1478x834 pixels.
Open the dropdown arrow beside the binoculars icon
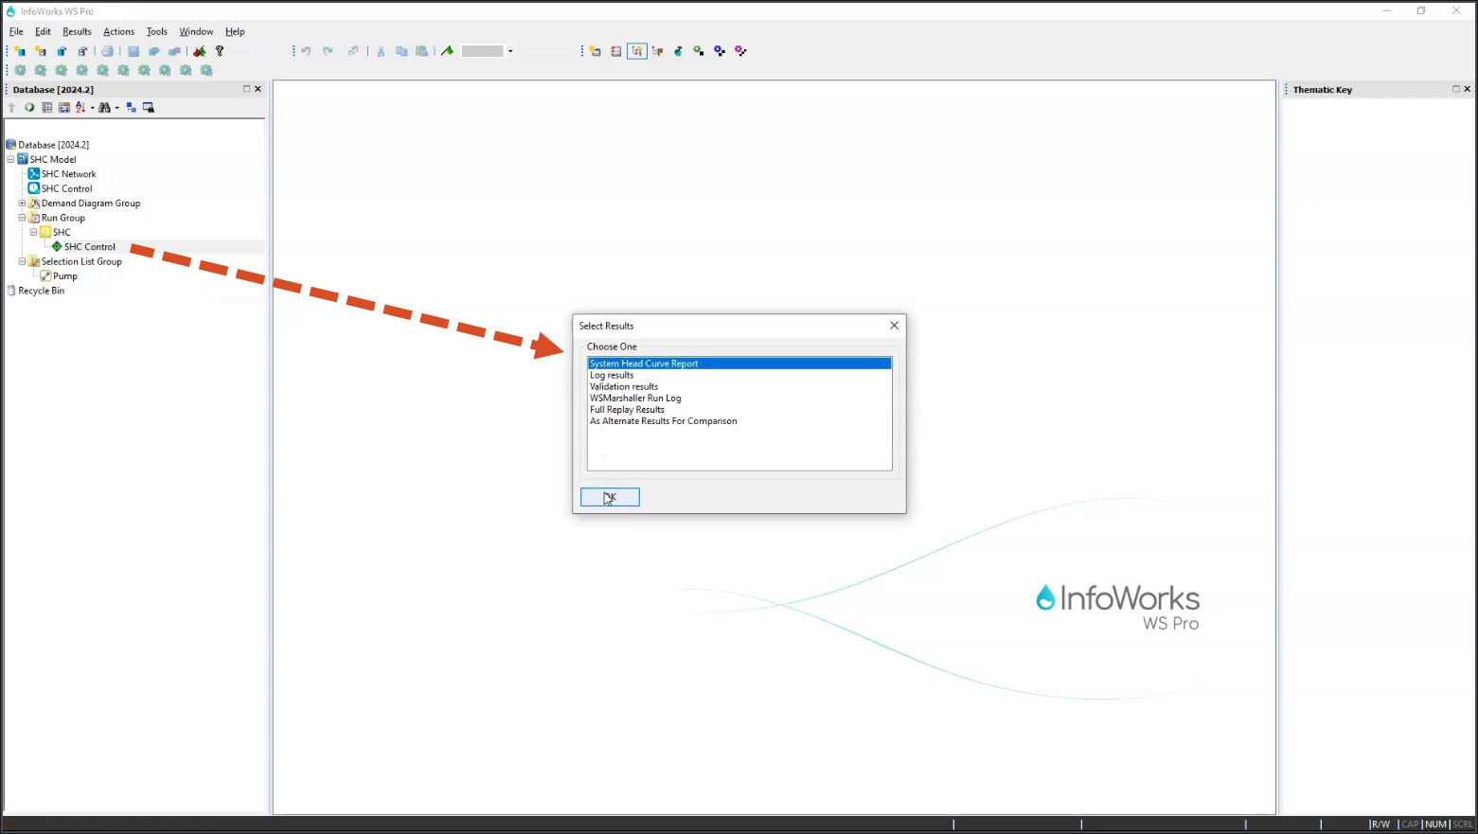116,108
